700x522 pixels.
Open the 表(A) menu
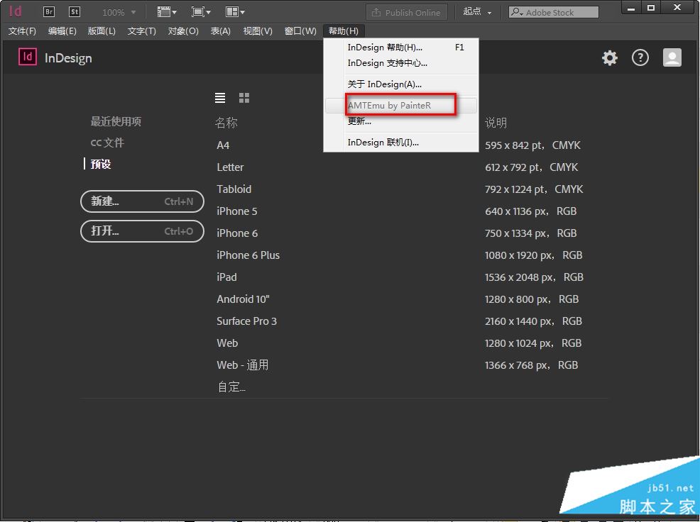click(x=221, y=30)
